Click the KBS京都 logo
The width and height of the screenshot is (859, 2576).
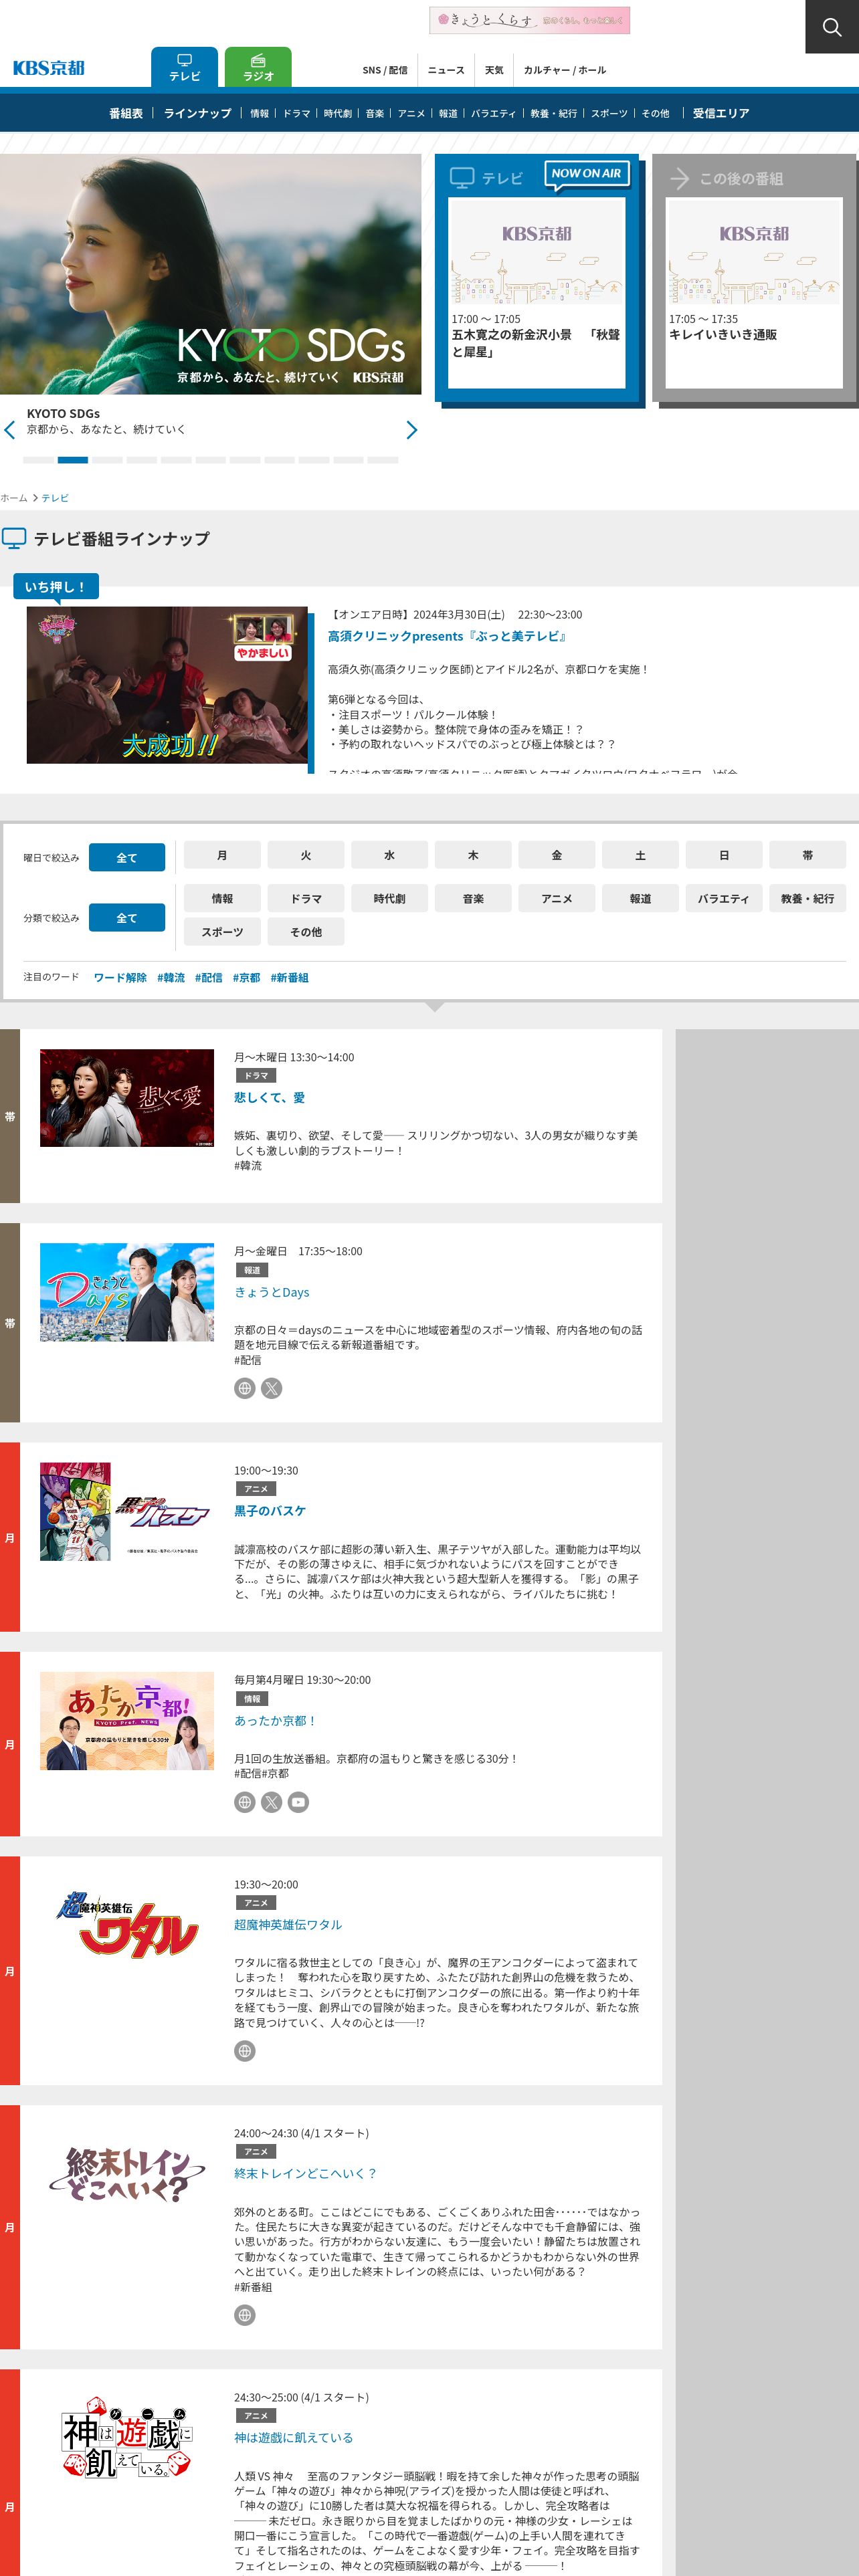(x=49, y=68)
